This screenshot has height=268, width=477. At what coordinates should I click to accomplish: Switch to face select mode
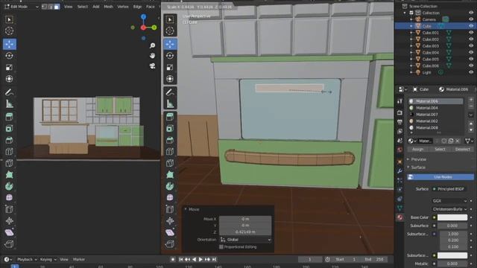[57, 7]
